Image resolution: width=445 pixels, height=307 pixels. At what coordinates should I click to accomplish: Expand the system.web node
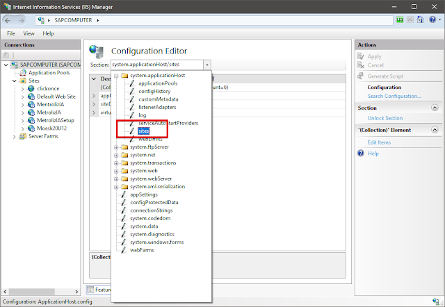coord(116,171)
